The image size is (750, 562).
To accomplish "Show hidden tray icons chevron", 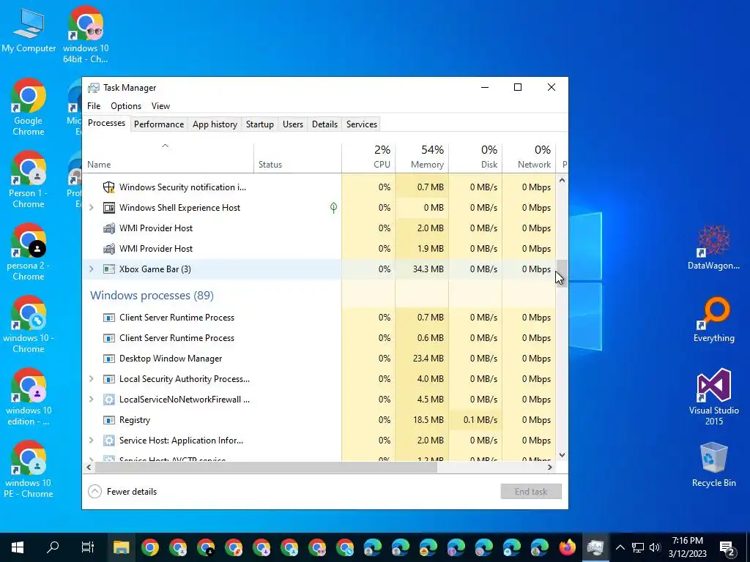I will pos(620,547).
